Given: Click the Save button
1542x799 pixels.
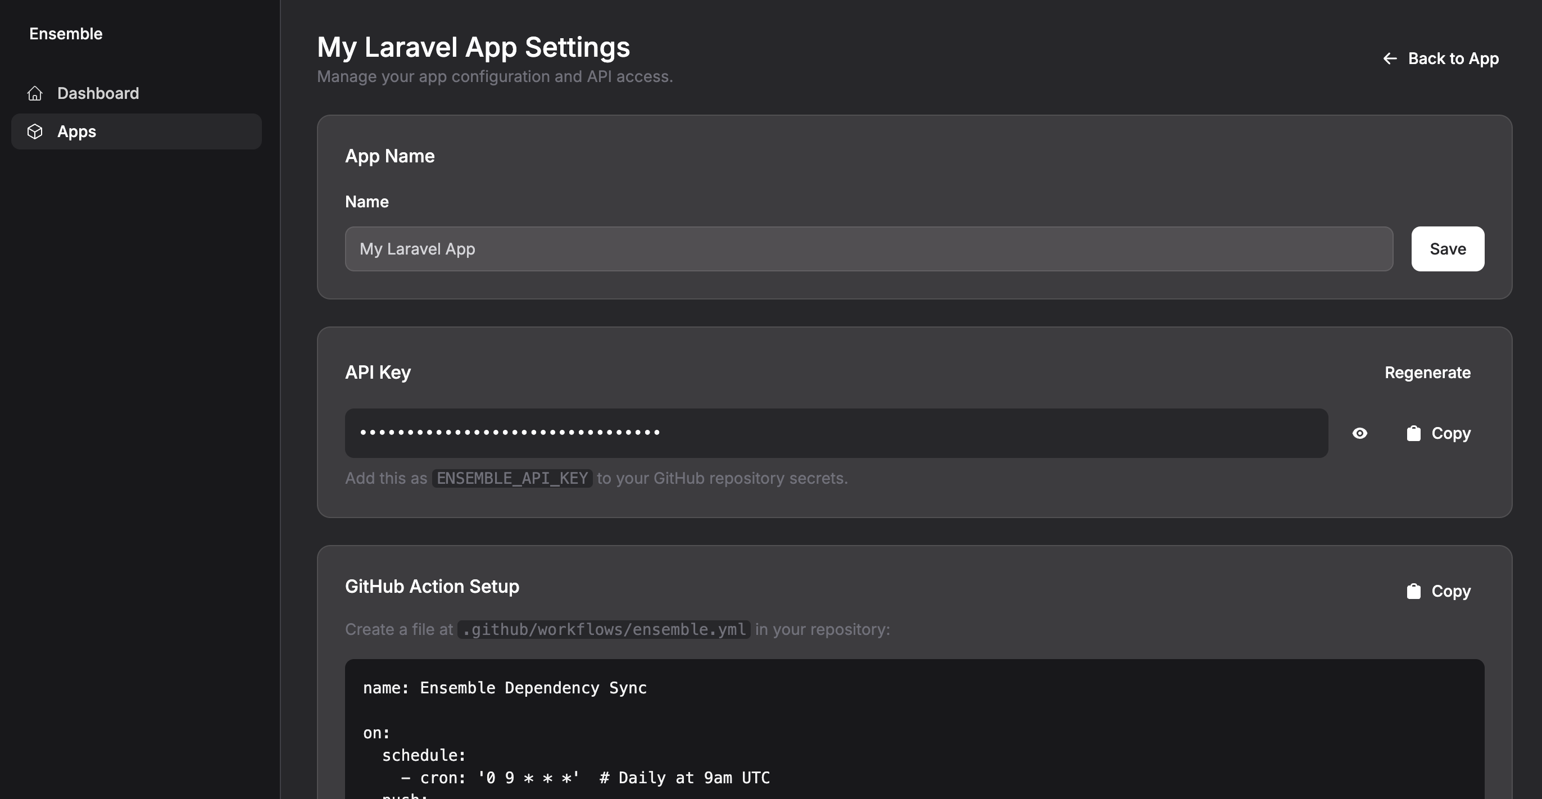Looking at the screenshot, I should [1448, 248].
